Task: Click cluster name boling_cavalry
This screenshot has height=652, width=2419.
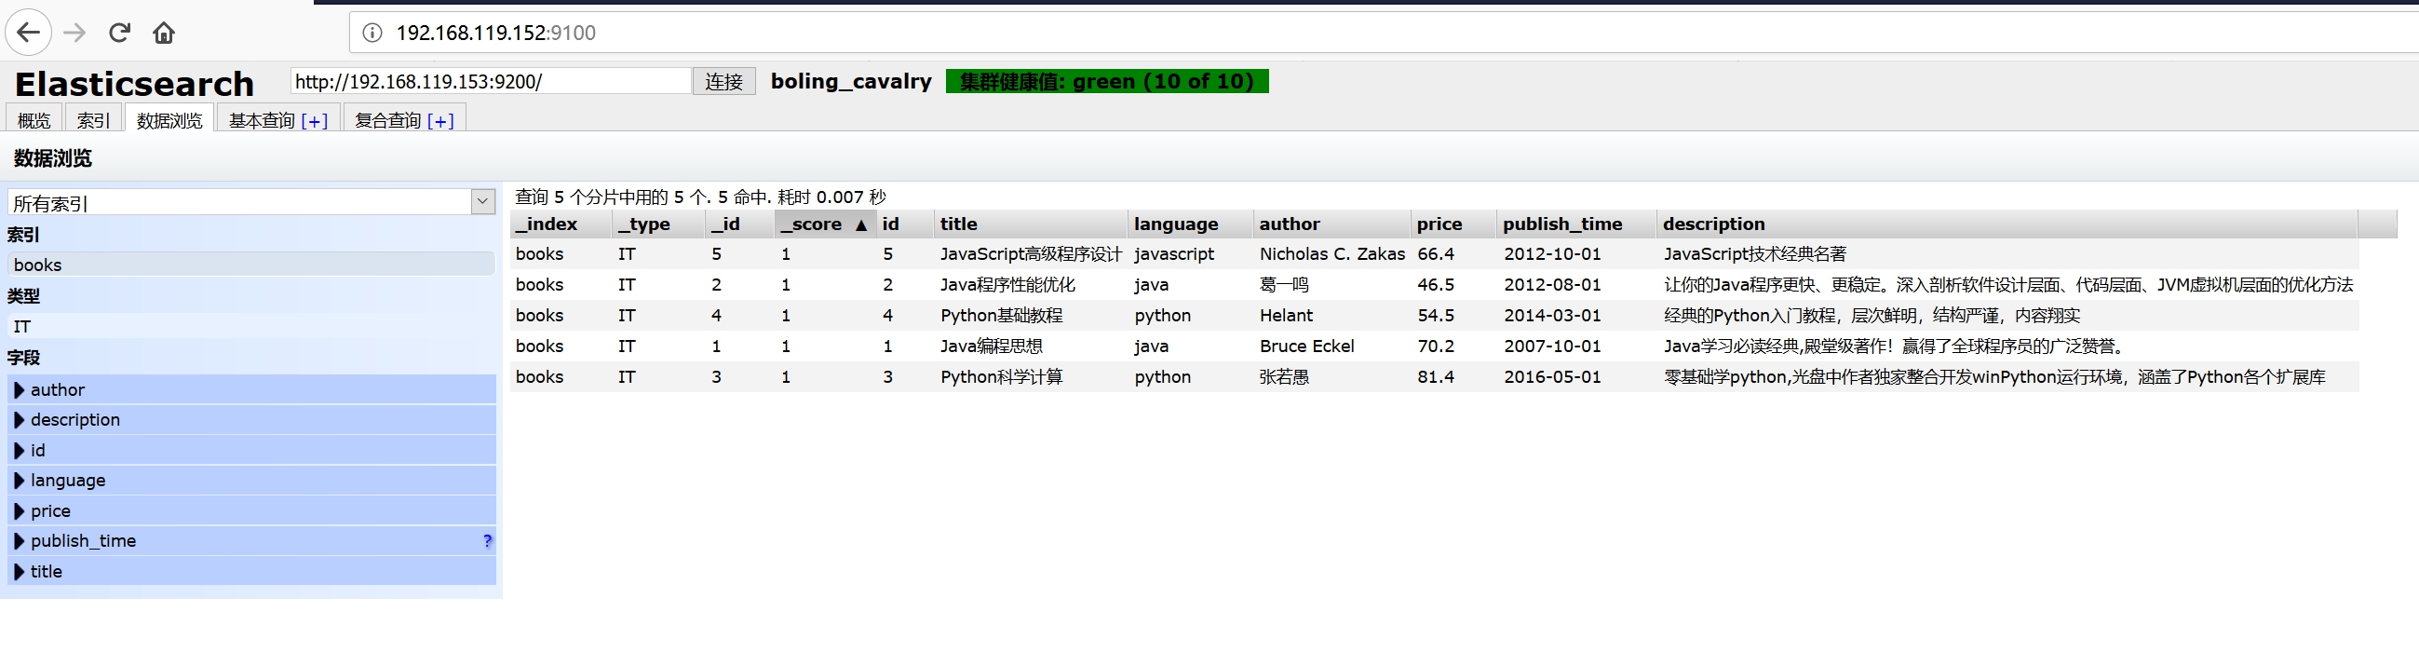Action: (x=851, y=82)
